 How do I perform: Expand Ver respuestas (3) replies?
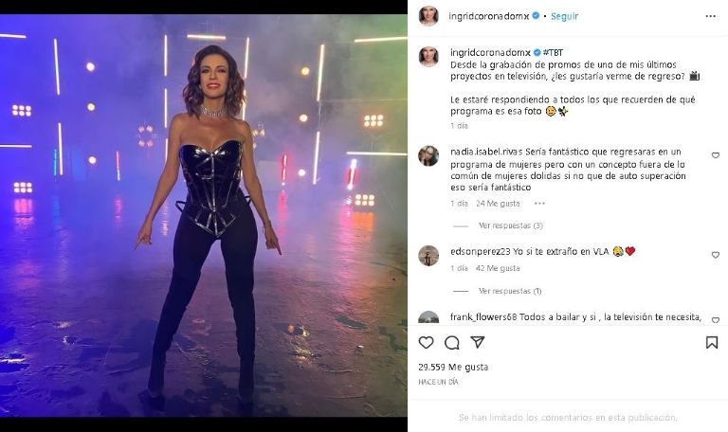[x=510, y=225]
